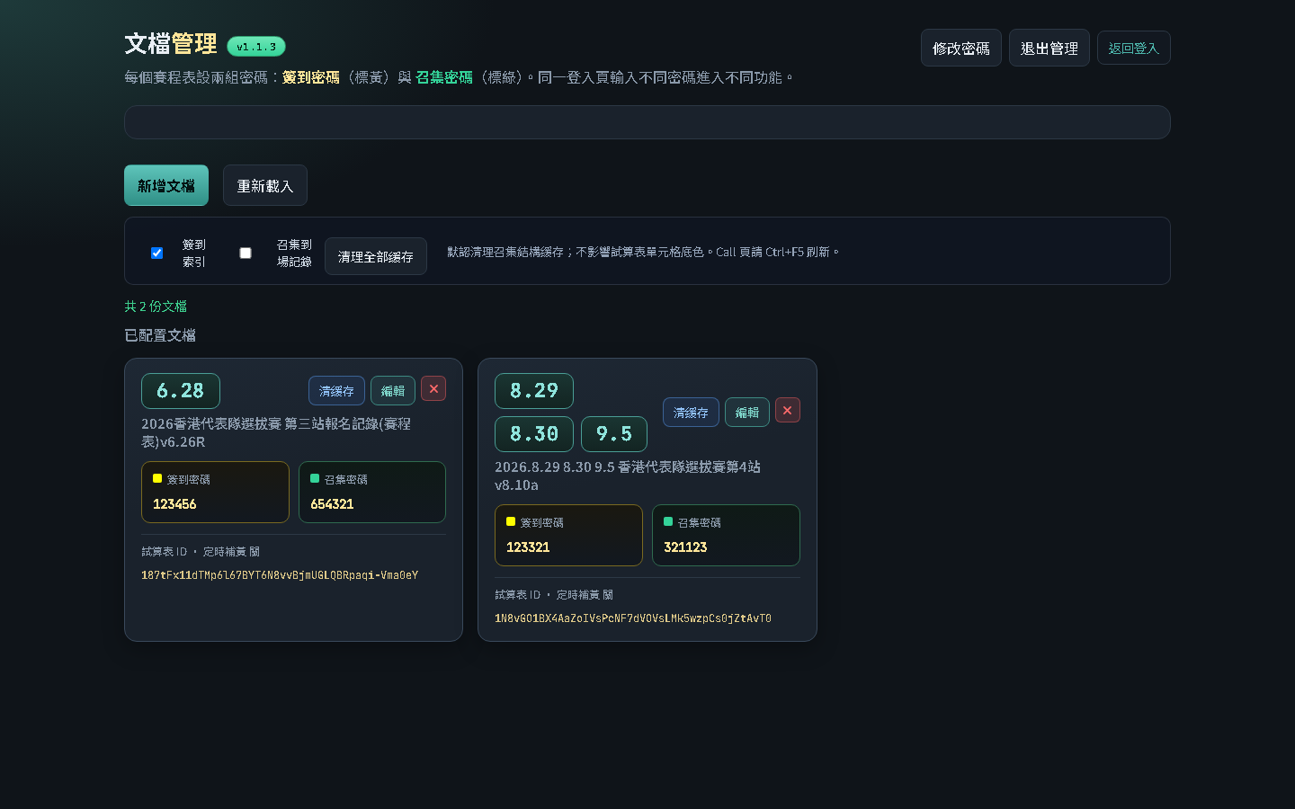
Task: Click the empty bar below the header
Action: click(647, 122)
